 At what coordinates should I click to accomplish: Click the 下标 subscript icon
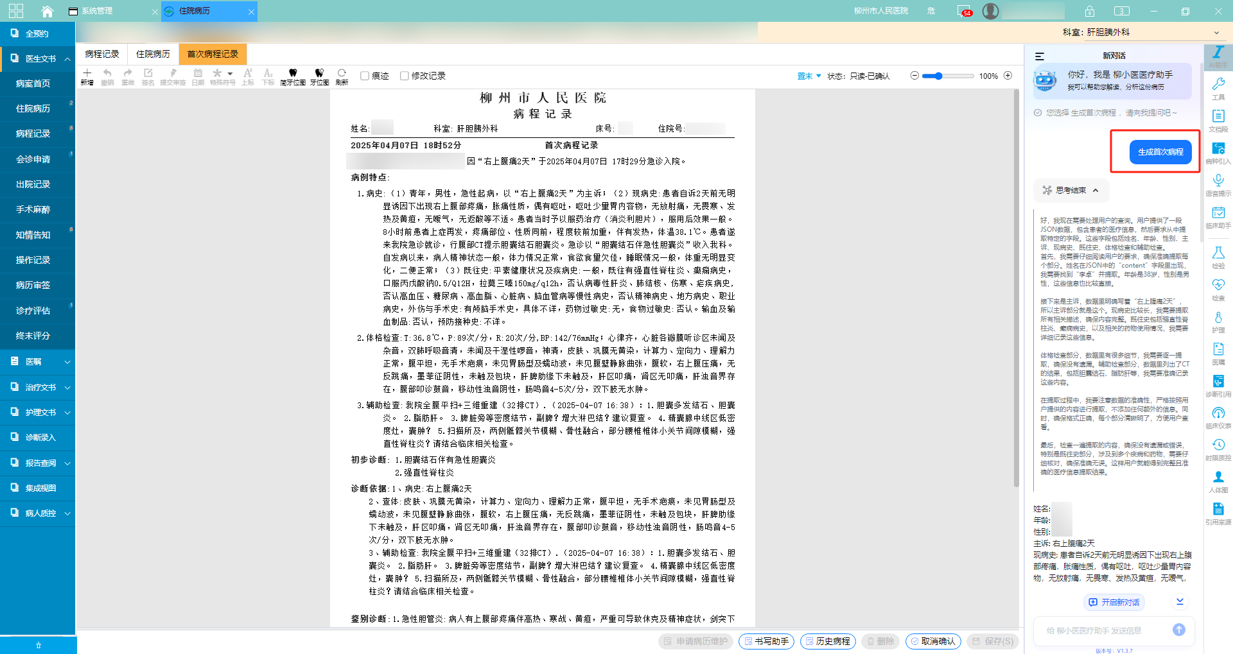point(268,73)
